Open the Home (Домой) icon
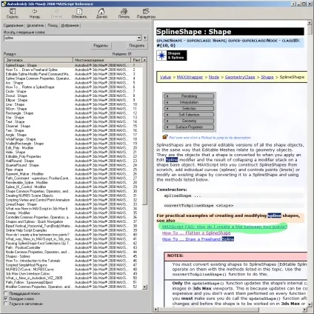314x314 pixels. pyautogui.click(x=101, y=11)
